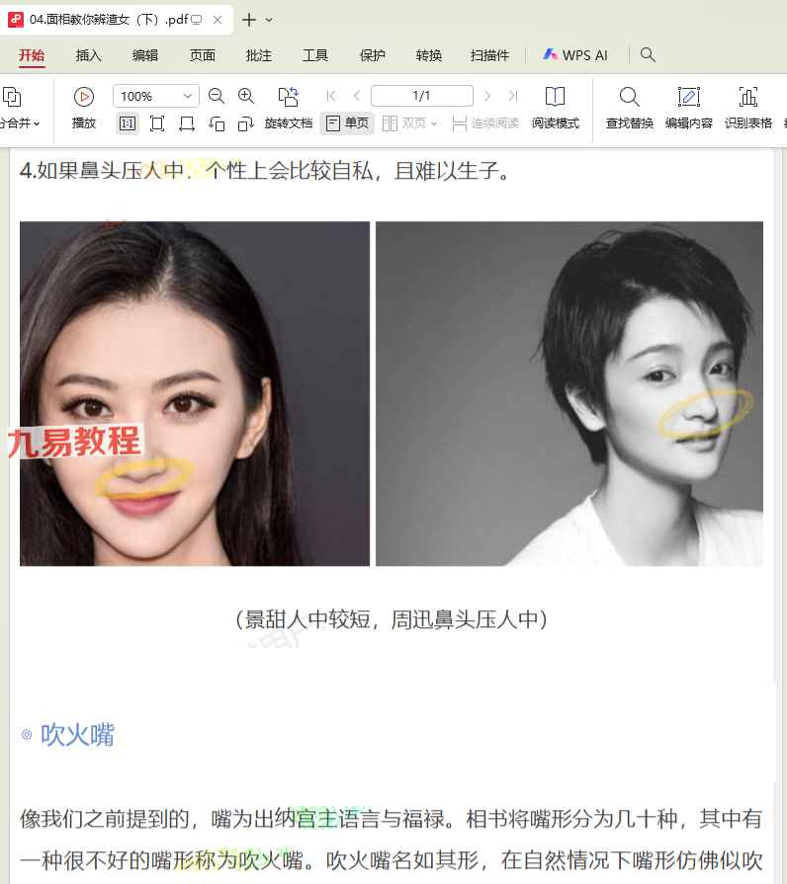The width and height of the screenshot is (787, 884).
Task: Open the 100% zoom level dropdown
Action: point(187,96)
